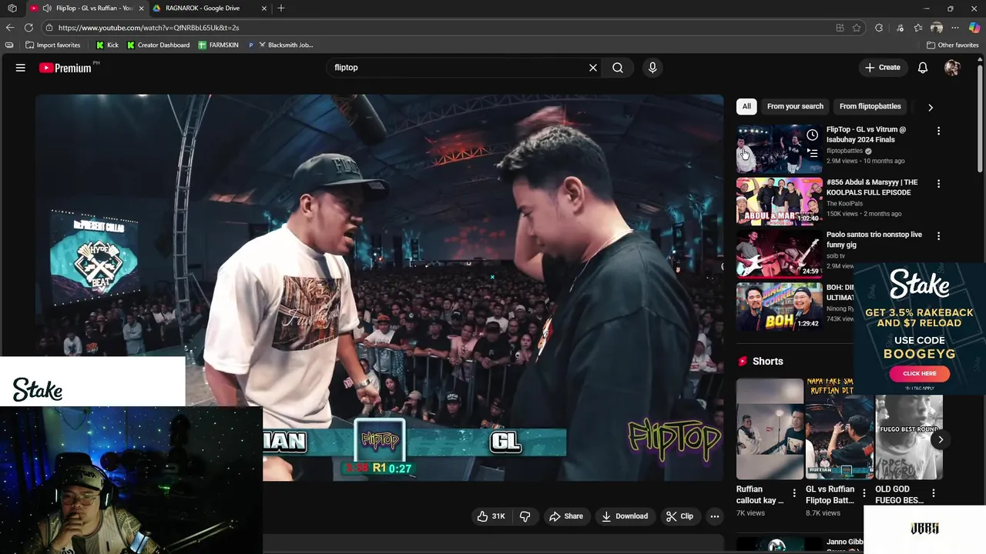Select the From your search chip
The image size is (986, 554).
[x=795, y=106]
